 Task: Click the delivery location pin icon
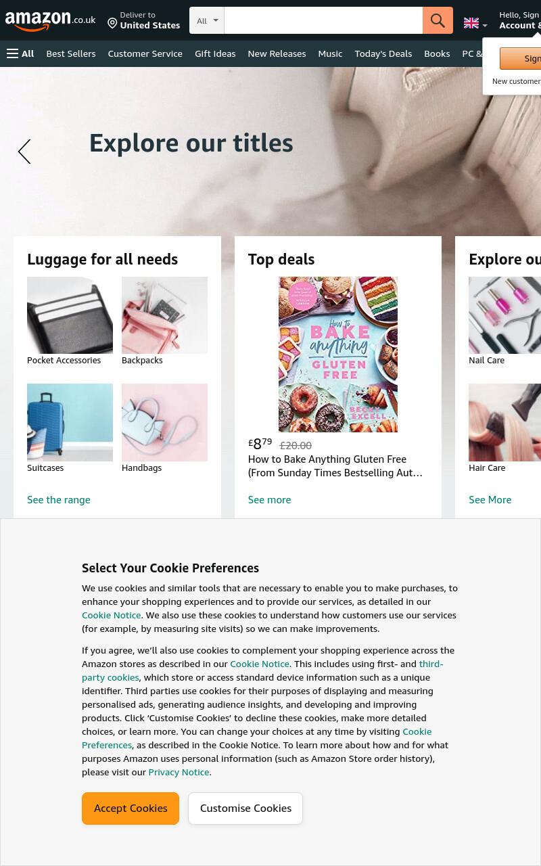point(112,24)
